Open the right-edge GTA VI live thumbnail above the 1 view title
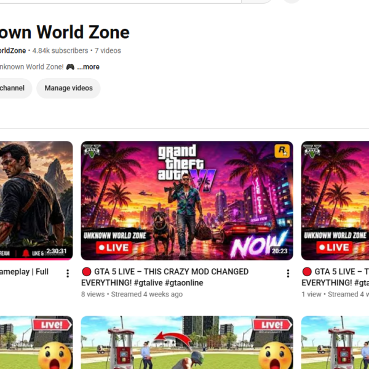Image resolution: width=369 pixels, height=369 pixels. click(x=335, y=200)
